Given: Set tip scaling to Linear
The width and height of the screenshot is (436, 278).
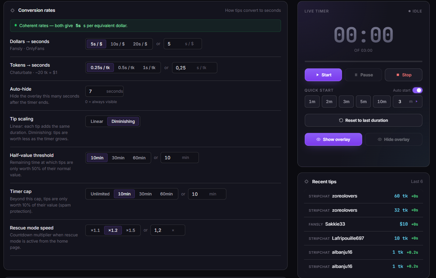Looking at the screenshot, I should [x=97, y=121].
